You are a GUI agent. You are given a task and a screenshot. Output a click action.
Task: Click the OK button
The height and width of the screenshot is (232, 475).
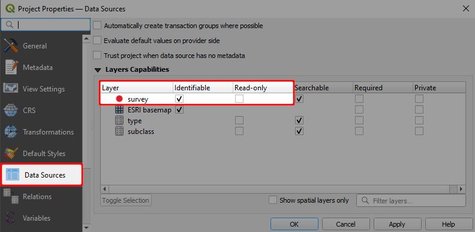coord(294,224)
